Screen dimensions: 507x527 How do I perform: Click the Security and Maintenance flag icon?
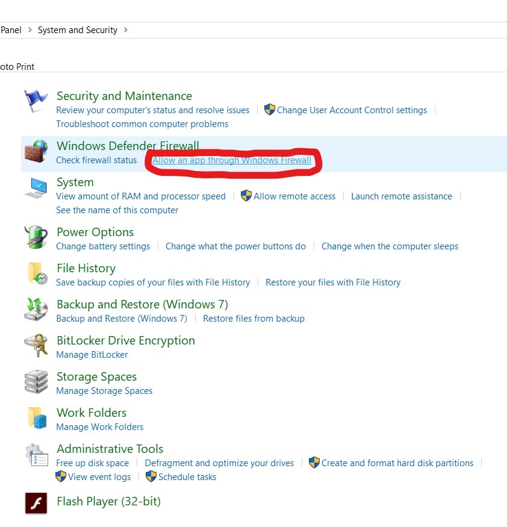click(x=36, y=101)
